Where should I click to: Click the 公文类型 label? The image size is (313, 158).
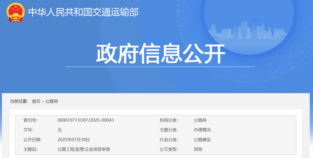point(169,149)
